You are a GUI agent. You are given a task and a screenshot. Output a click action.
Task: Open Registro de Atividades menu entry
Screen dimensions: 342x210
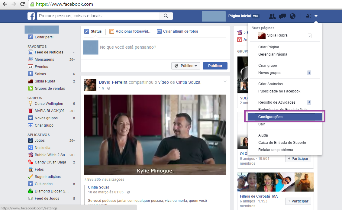point(277,102)
